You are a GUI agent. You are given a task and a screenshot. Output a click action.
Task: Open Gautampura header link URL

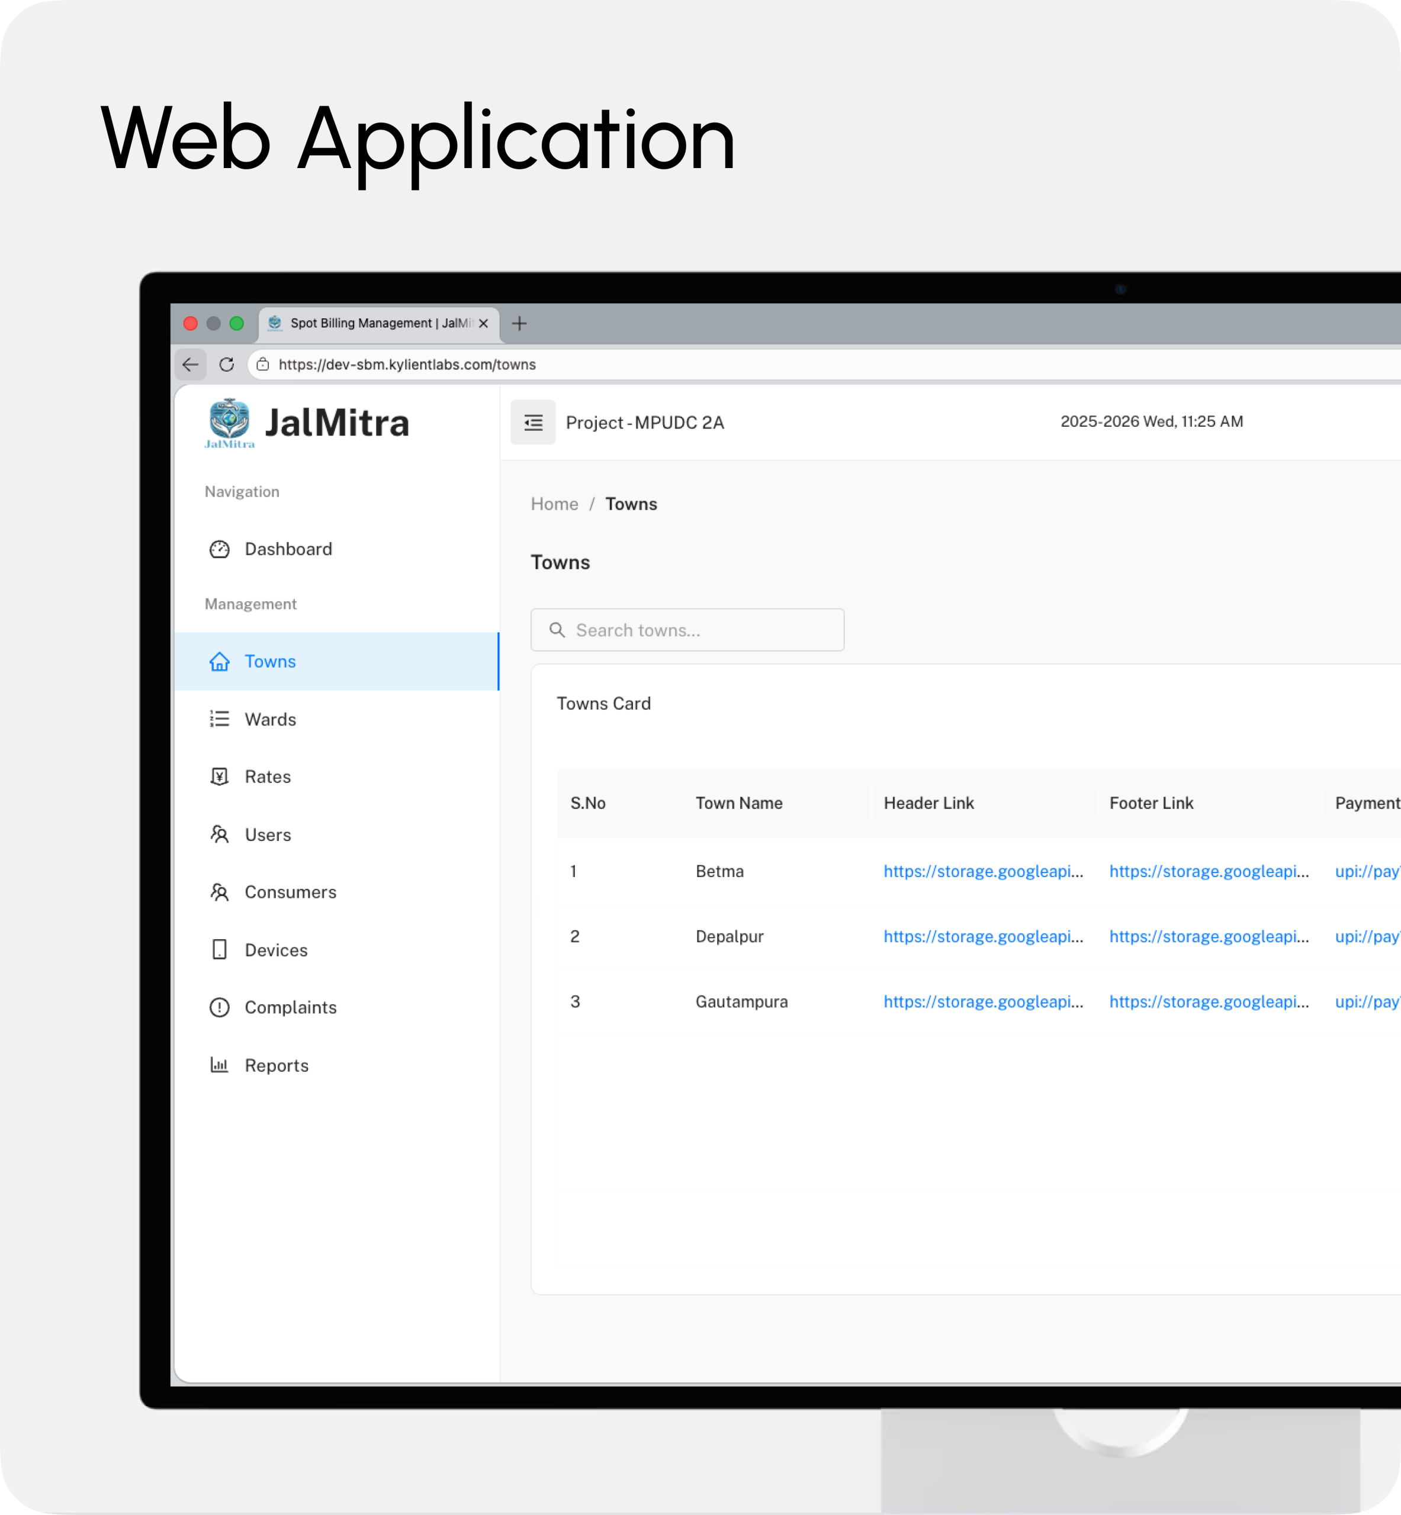point(984,1001)
